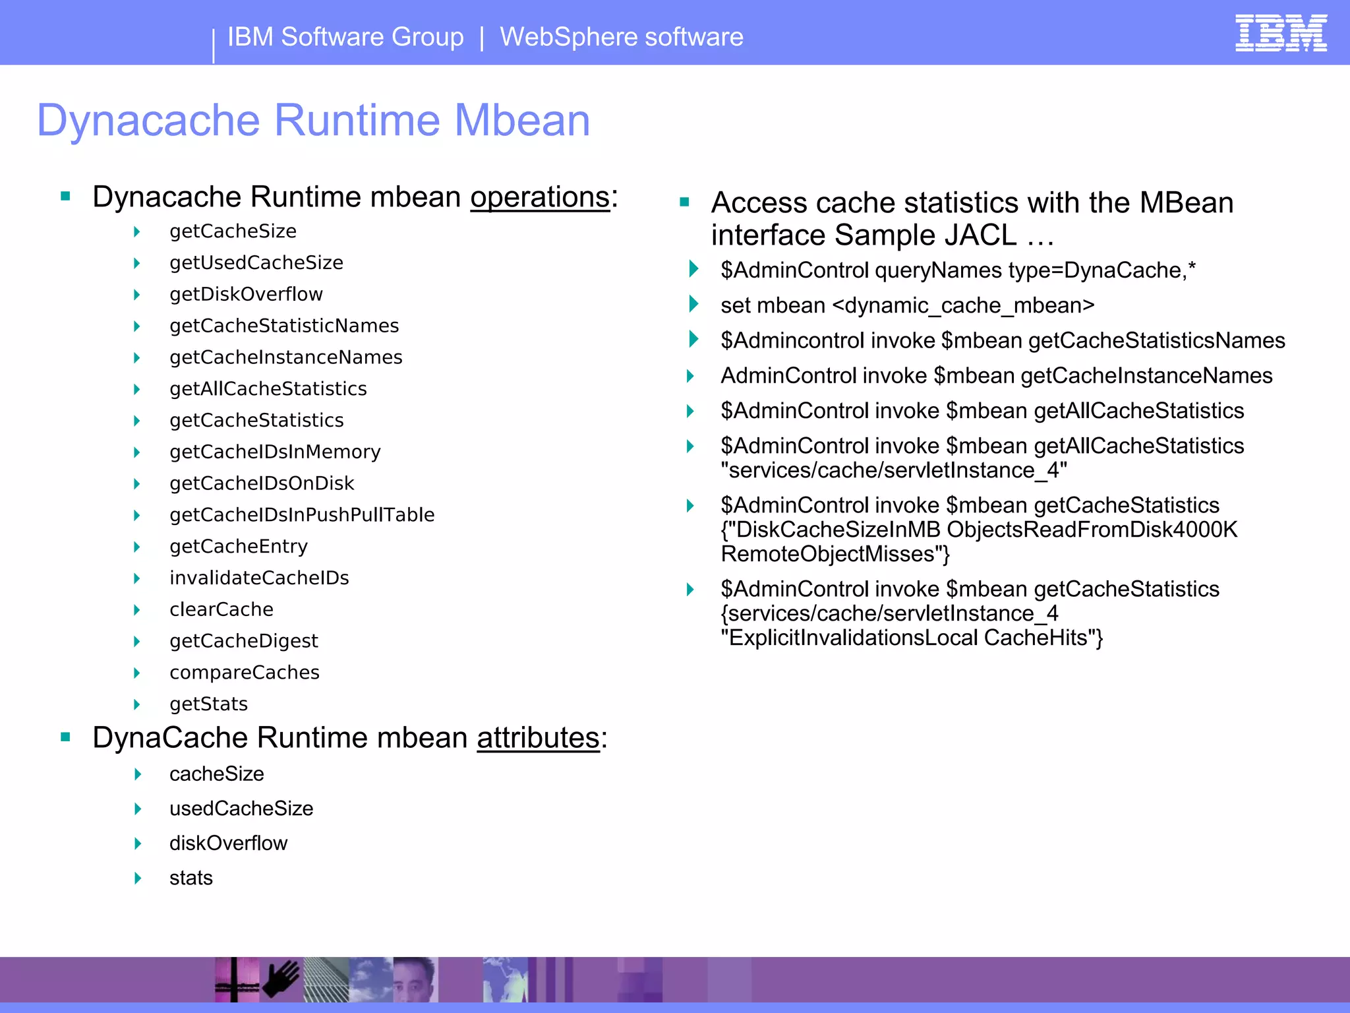Select the invalidateCacheIDs operation
Screen dimensions: 1350x1013
pyautogui.click(x=259, y=578)
